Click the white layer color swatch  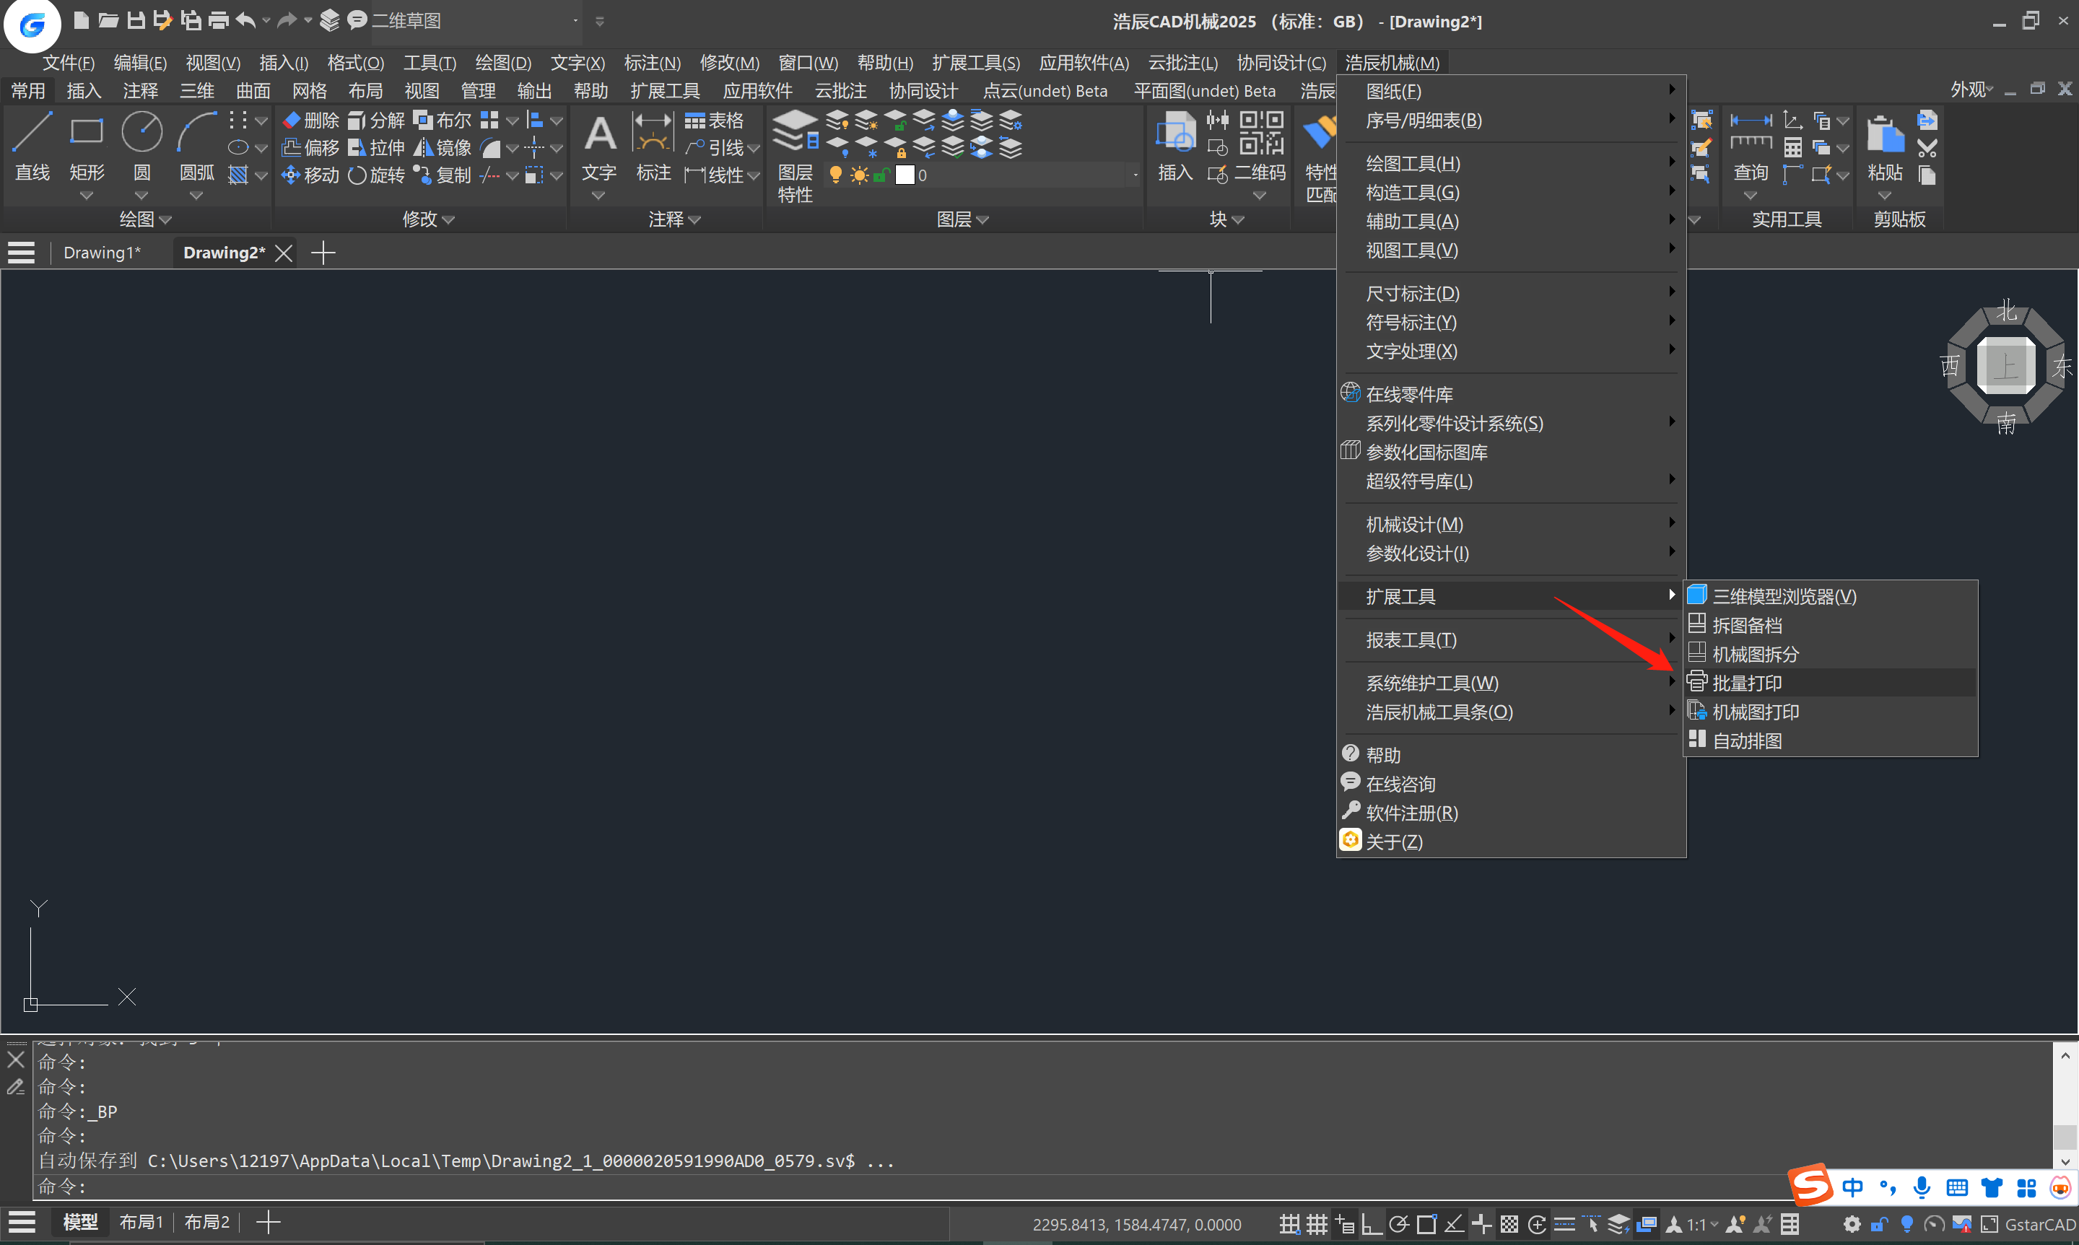click(905, 175)
